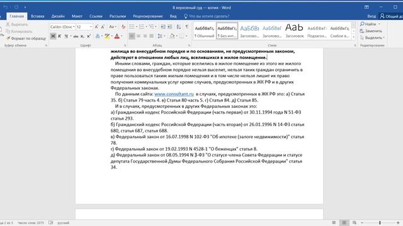Apply numbered list
Viewport: 403px width, 226px height.
tap(141, 26)
